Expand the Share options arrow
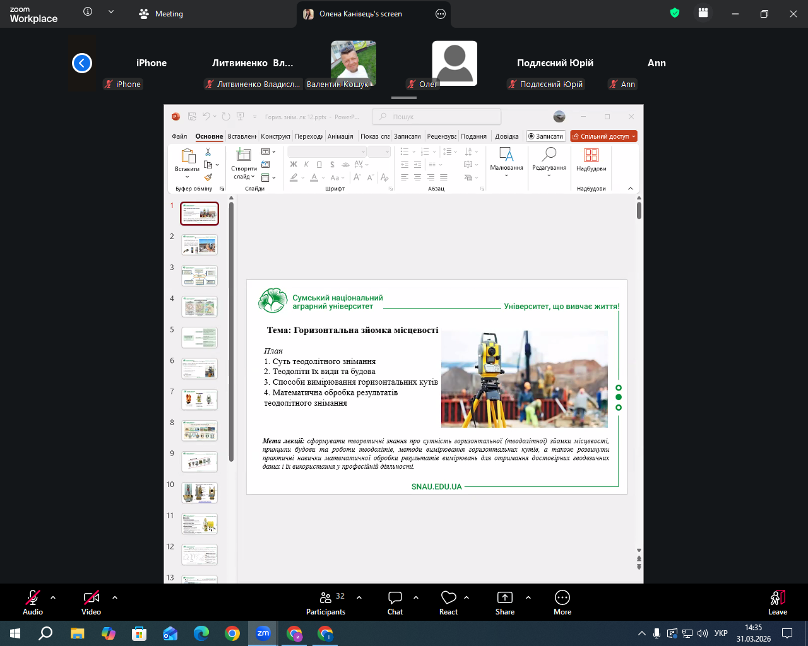This screenshot has width=808, height=646. [528, 597]
